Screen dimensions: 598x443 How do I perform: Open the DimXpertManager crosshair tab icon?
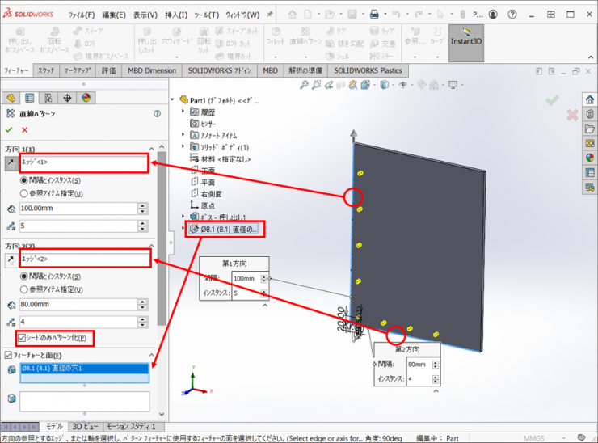click(x=67, y=98)
